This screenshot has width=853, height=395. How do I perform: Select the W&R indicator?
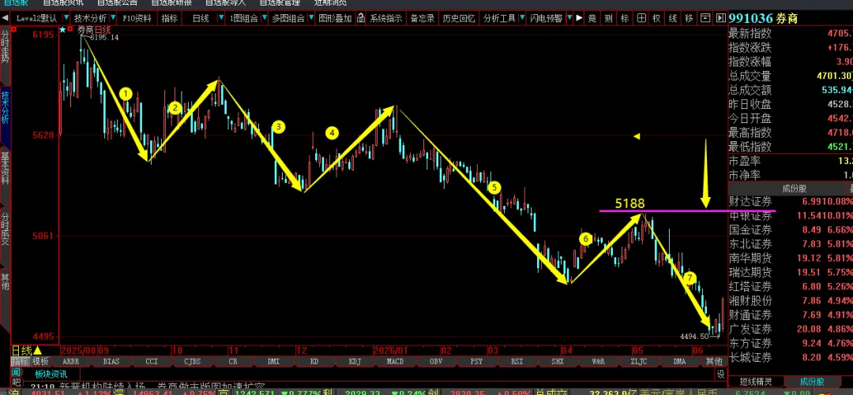[599, 361]
